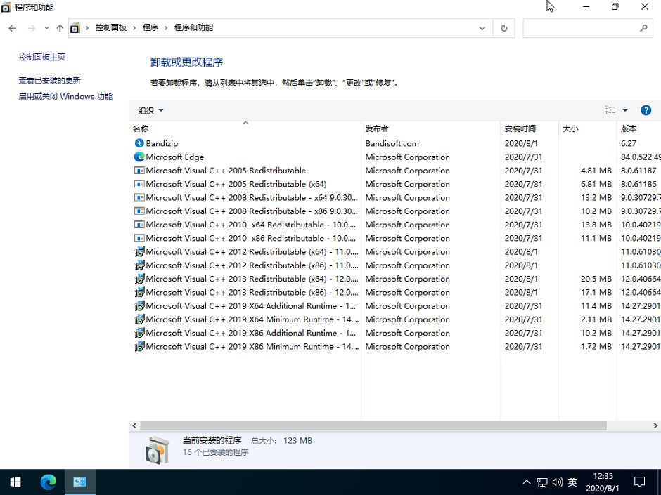Select the Bandizip row
This screenshot has height=495, width=661.
click(x=395, y=143)
